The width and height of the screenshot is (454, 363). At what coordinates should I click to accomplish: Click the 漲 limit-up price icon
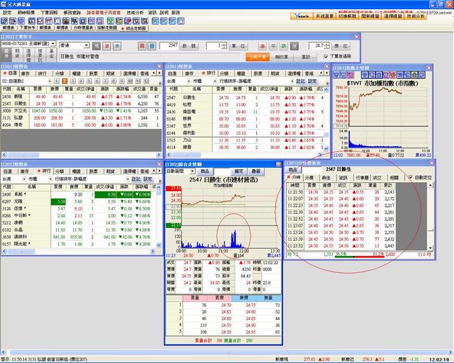[x=262, y=46]
